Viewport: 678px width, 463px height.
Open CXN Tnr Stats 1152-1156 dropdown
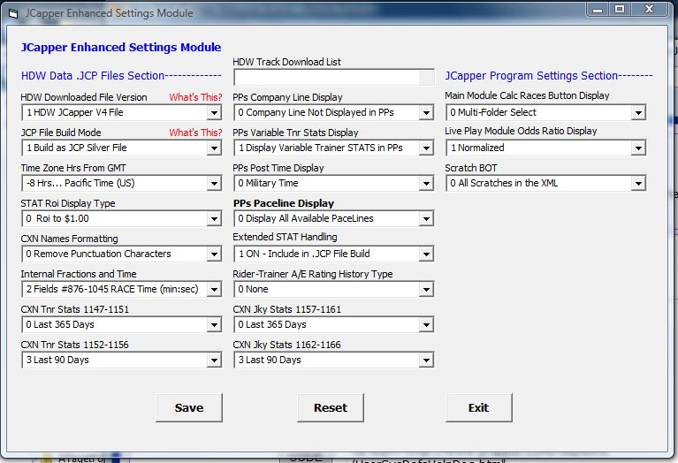point(214,361)
